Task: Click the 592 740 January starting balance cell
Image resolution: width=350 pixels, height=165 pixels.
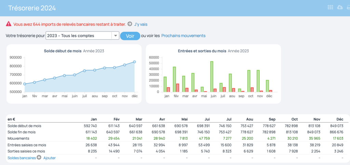Action: coord(91,126)
